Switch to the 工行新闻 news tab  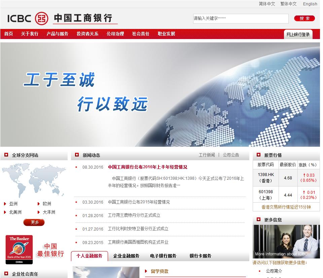207,155
